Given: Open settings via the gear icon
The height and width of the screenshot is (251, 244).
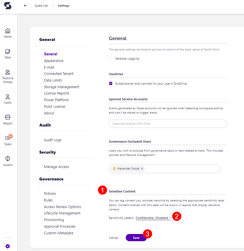Looking at the screenshot, I should tap(8, 246).
